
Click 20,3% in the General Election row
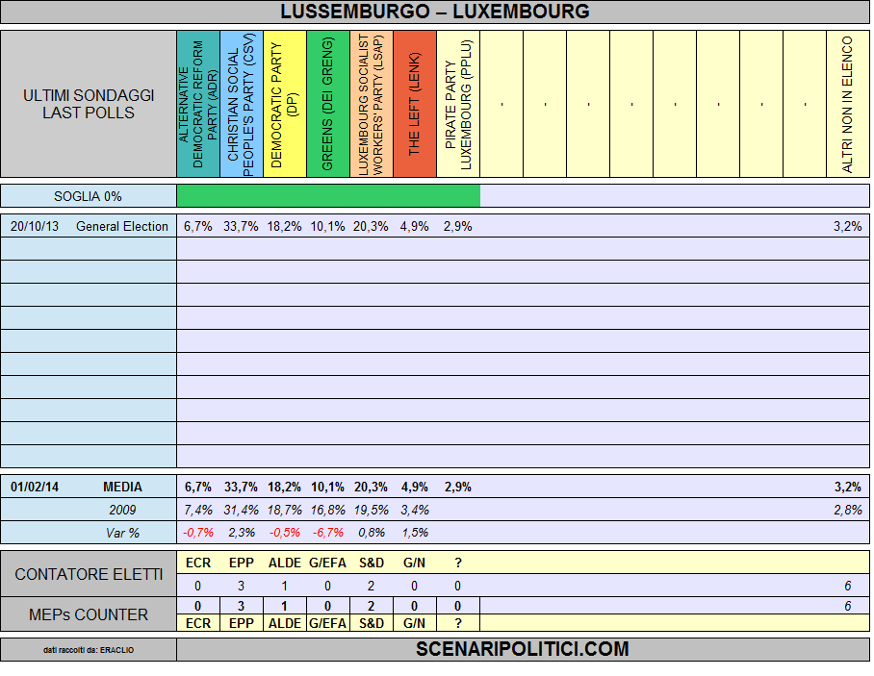(x=371, y=227)
